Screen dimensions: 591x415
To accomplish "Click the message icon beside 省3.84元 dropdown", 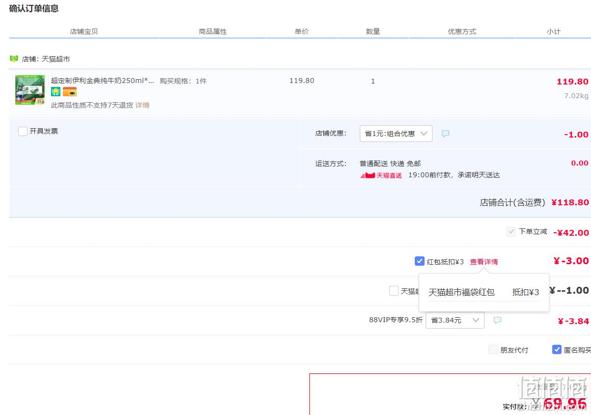I will [497, 320].
